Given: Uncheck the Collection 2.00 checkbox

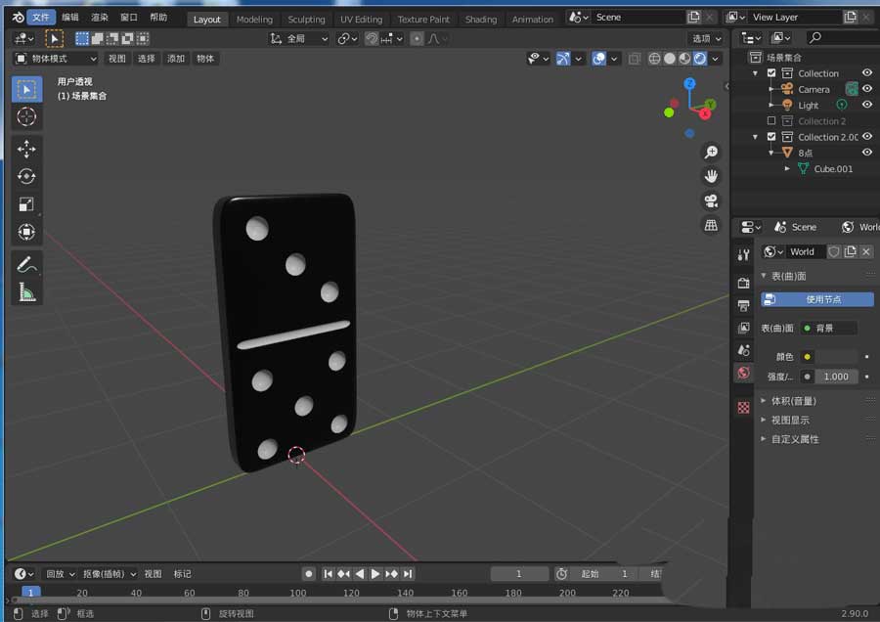Looking at the screenshot, I should pos(771,136).
